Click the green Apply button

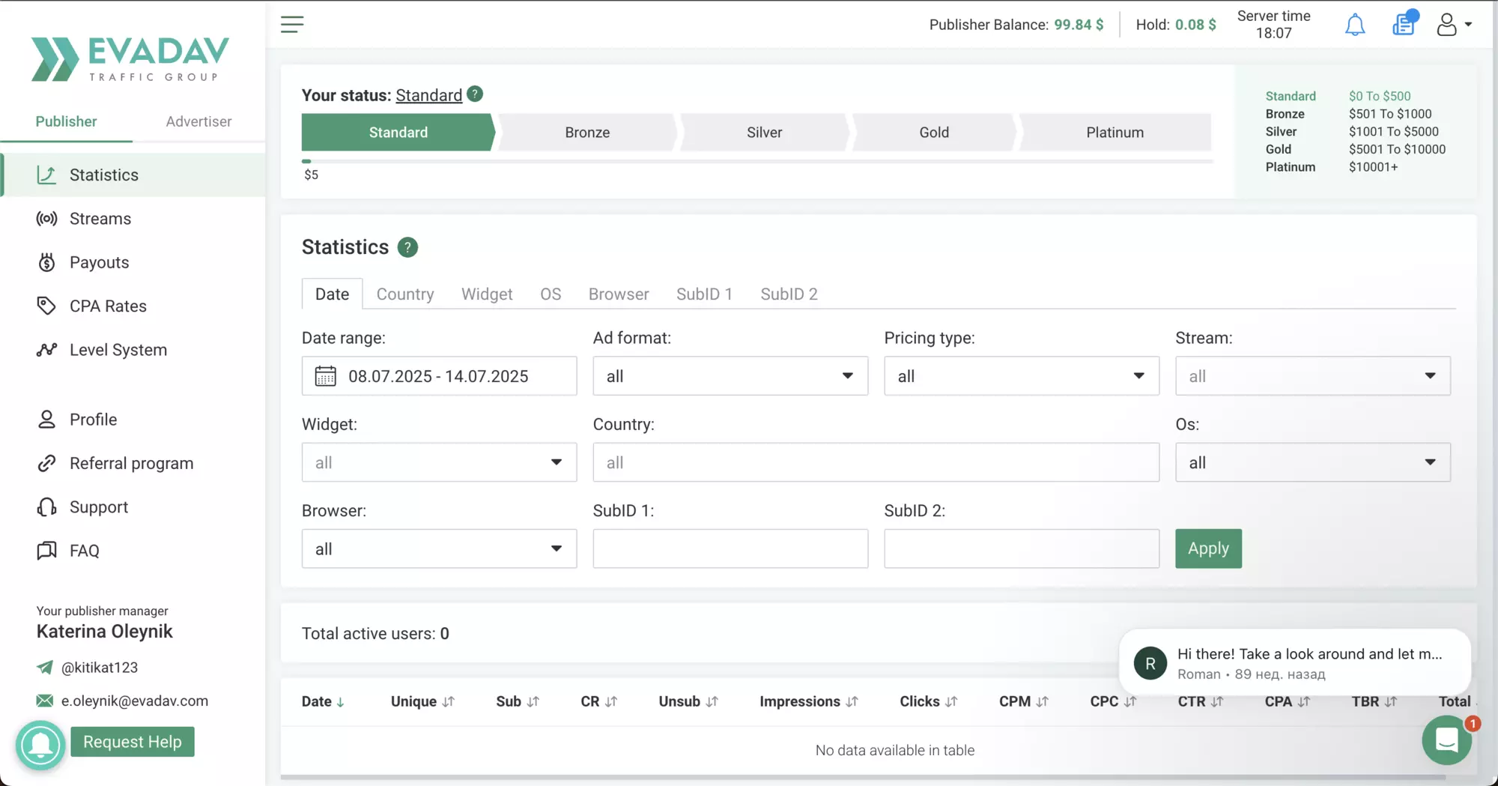click(1208, 548)
